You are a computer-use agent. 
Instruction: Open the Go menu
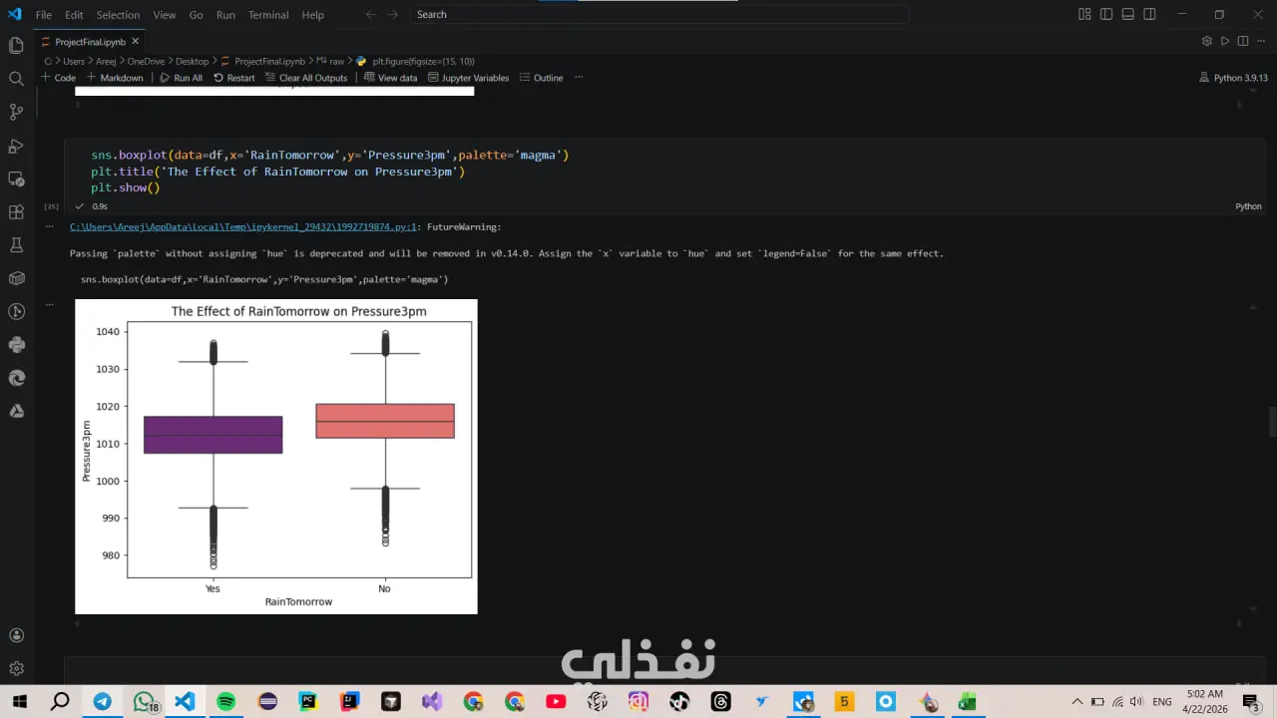coord(196,15)
